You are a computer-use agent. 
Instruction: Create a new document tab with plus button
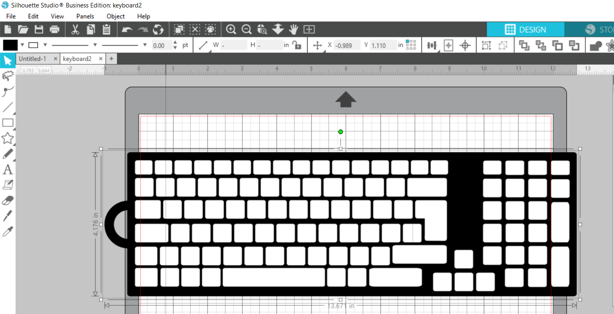111,58
